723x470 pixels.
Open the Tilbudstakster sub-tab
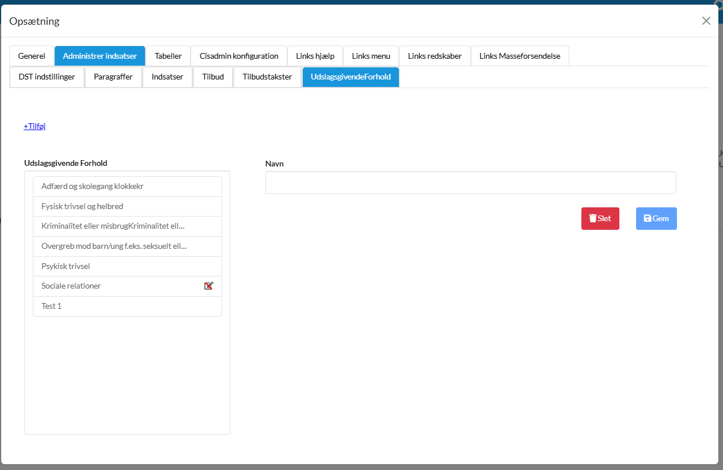click(x=267, y=77)
